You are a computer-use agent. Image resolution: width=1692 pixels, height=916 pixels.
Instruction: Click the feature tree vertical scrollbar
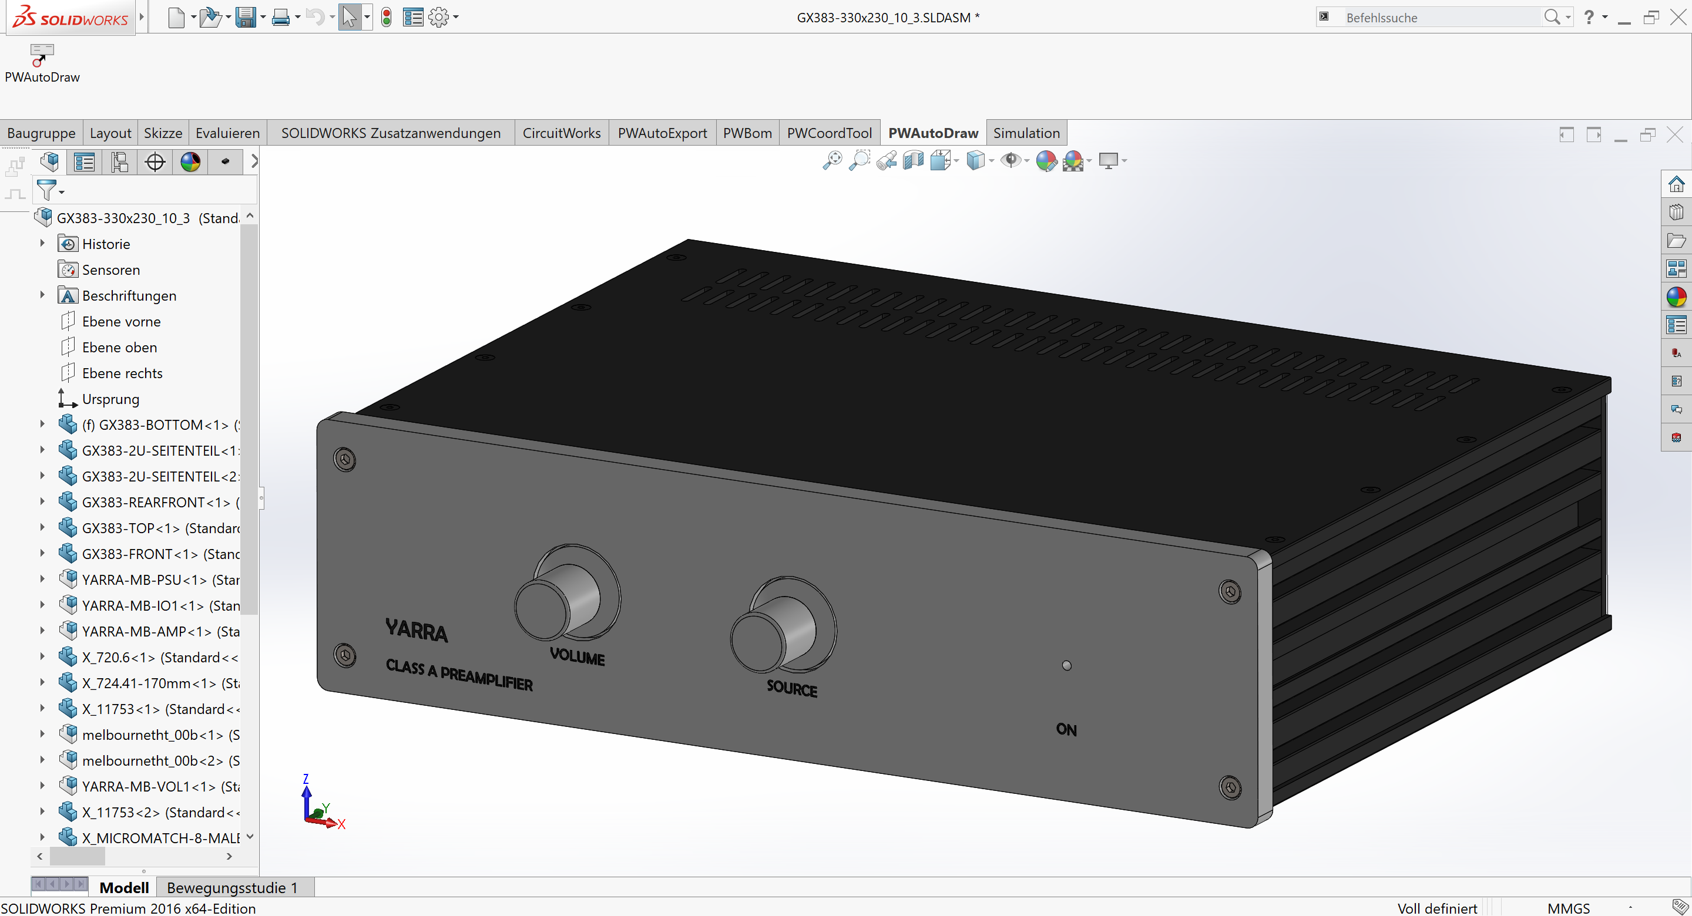(250, 420)
